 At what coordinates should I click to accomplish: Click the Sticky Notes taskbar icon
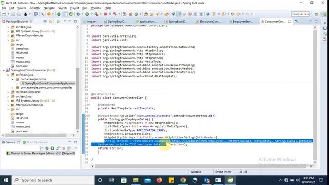[171, 180]
